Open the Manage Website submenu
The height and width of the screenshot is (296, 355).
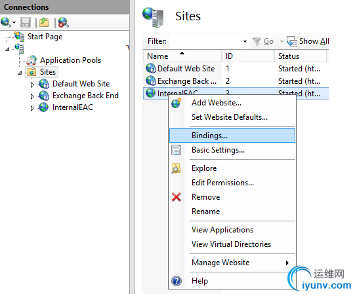232,263
